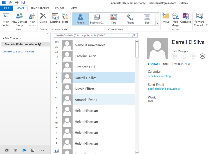Click the Print quick access icon
This screenshot has width=208, height=154.
click(17, 3)
